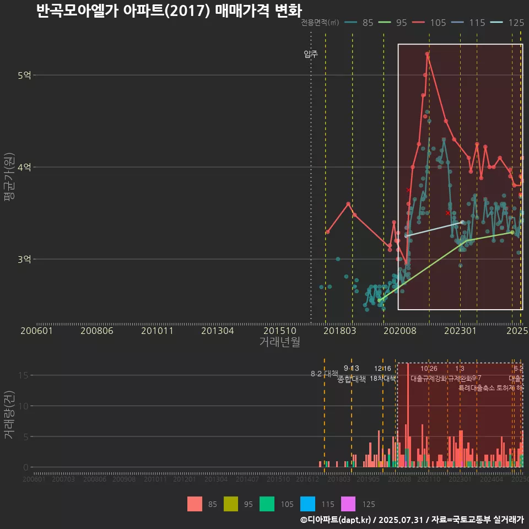Viewport: 529px width, 529px height.
Task: Click 201304 on the price chart x-axis
Action: (218, 331)
